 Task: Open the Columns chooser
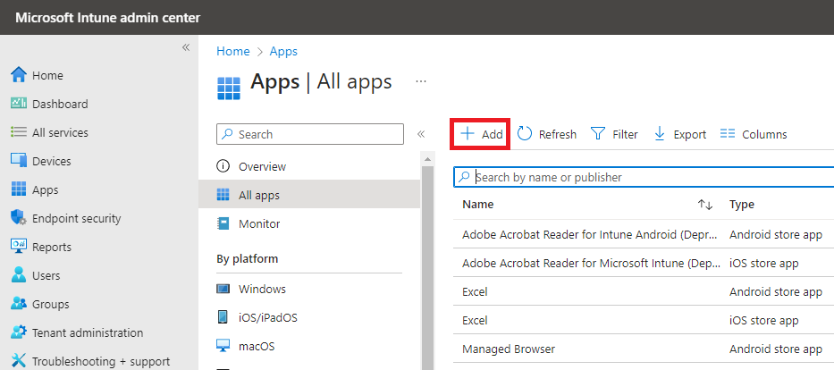tap(754, 134)
